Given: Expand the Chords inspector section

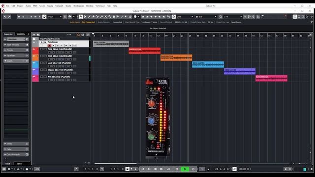Looking at the screenshot, I should click(16, 50).
